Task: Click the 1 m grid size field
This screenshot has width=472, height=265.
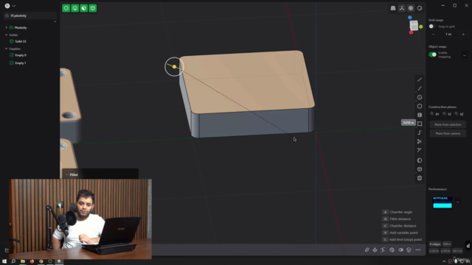Action: click(x=448, y=35)
